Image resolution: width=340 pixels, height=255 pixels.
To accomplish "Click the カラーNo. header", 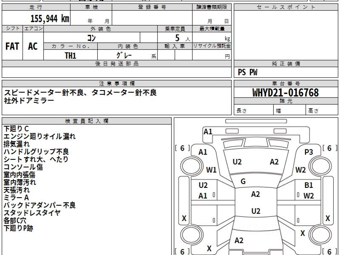I will coord(71,46).
